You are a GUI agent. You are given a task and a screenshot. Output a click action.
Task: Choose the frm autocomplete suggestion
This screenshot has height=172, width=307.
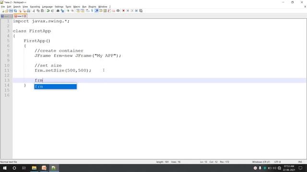pos(56,86)
